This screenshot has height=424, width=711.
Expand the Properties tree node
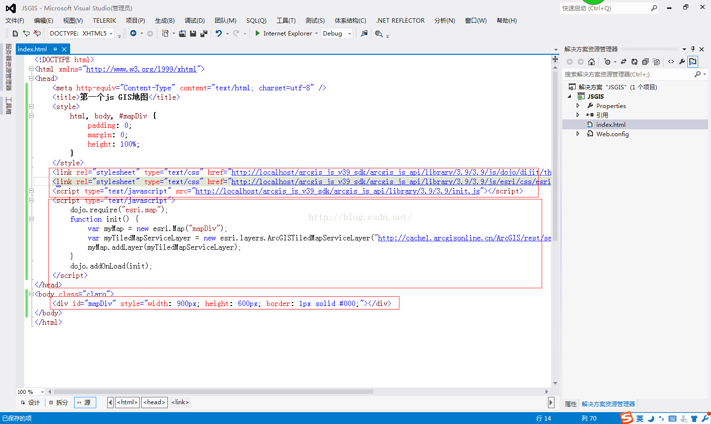coord(578,106)
